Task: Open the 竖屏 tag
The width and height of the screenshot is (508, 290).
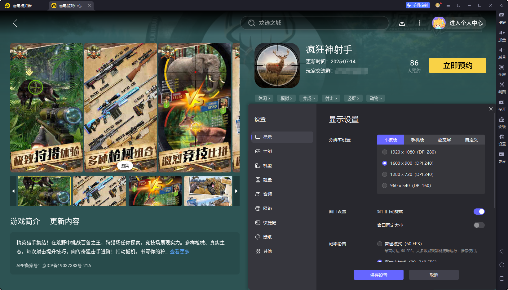Action: (353, 98)
